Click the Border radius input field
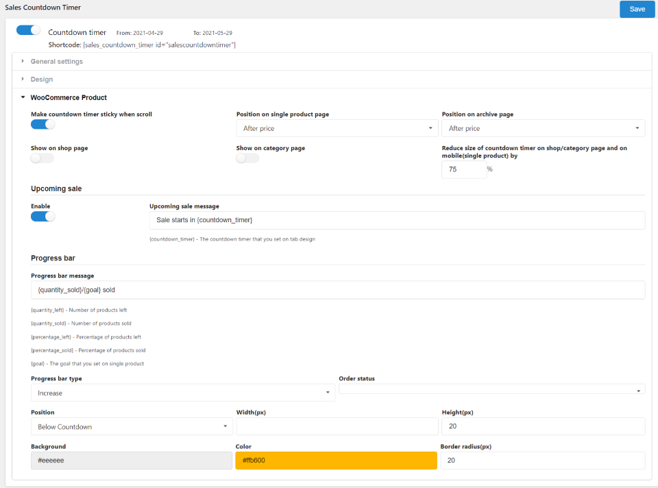The width and height of the screenshot is (658, 488). click(543, 461)
